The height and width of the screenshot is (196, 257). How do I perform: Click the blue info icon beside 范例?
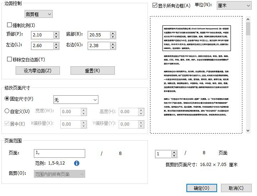[77, 163]
